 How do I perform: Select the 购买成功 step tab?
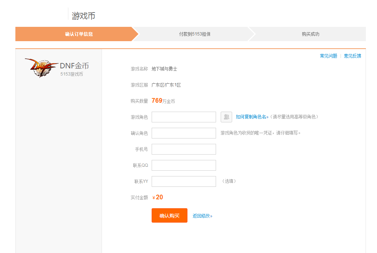(310, 34)
